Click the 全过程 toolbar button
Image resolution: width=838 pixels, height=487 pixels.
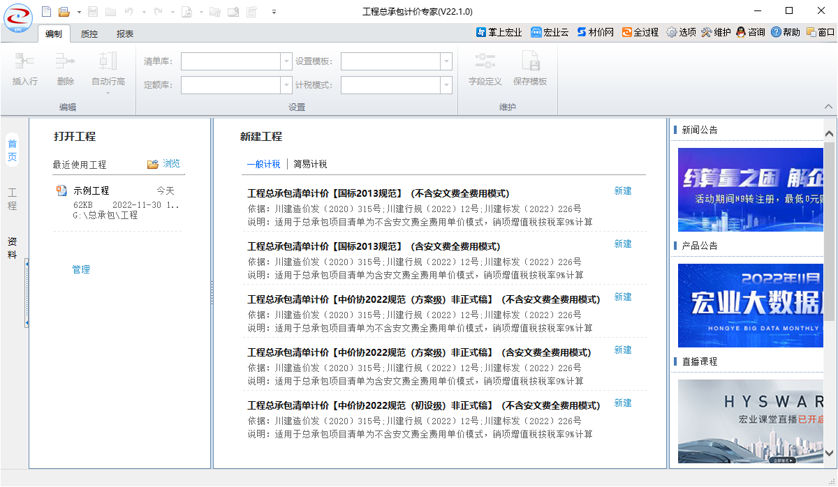[640, 32]
